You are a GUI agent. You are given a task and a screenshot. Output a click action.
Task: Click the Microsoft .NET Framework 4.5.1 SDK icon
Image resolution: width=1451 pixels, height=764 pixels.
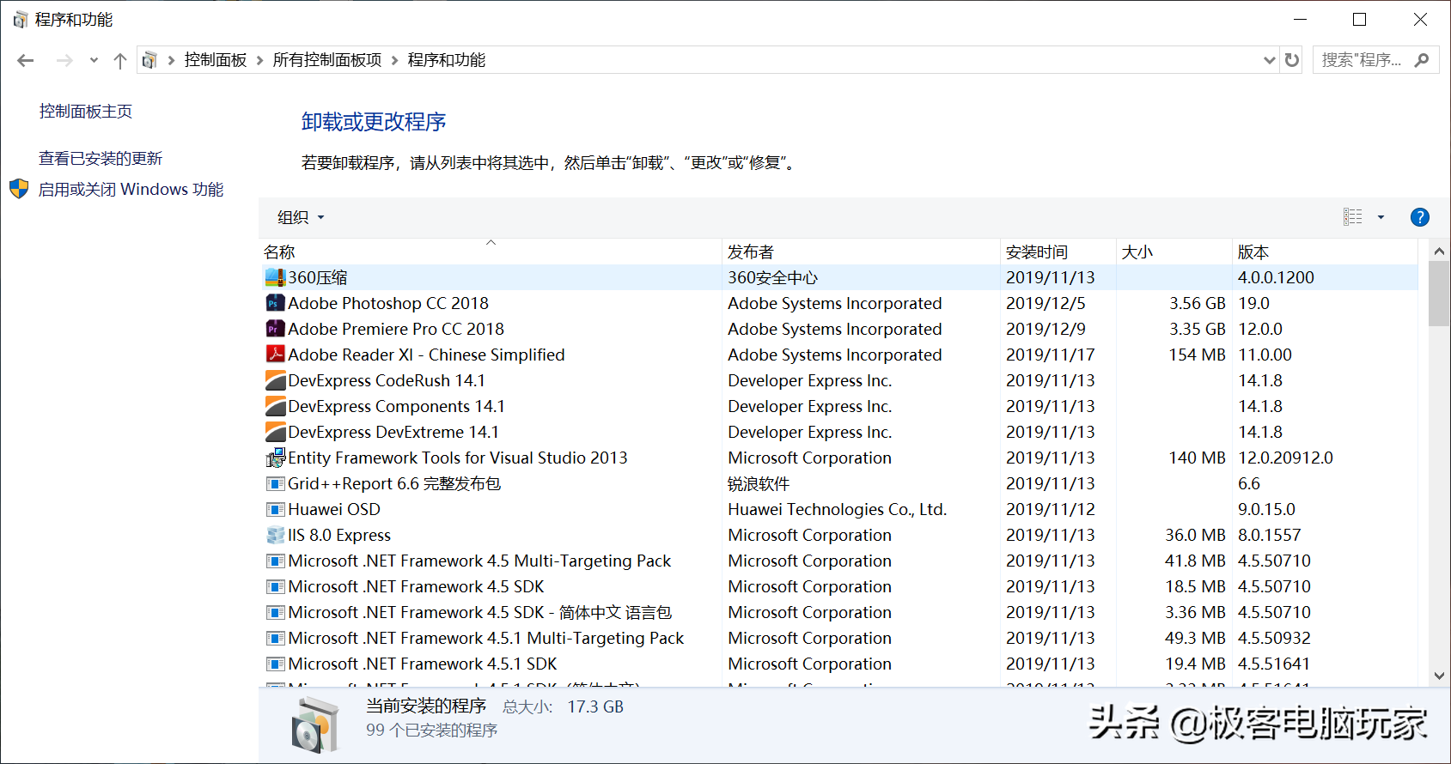tap(275, 664)
